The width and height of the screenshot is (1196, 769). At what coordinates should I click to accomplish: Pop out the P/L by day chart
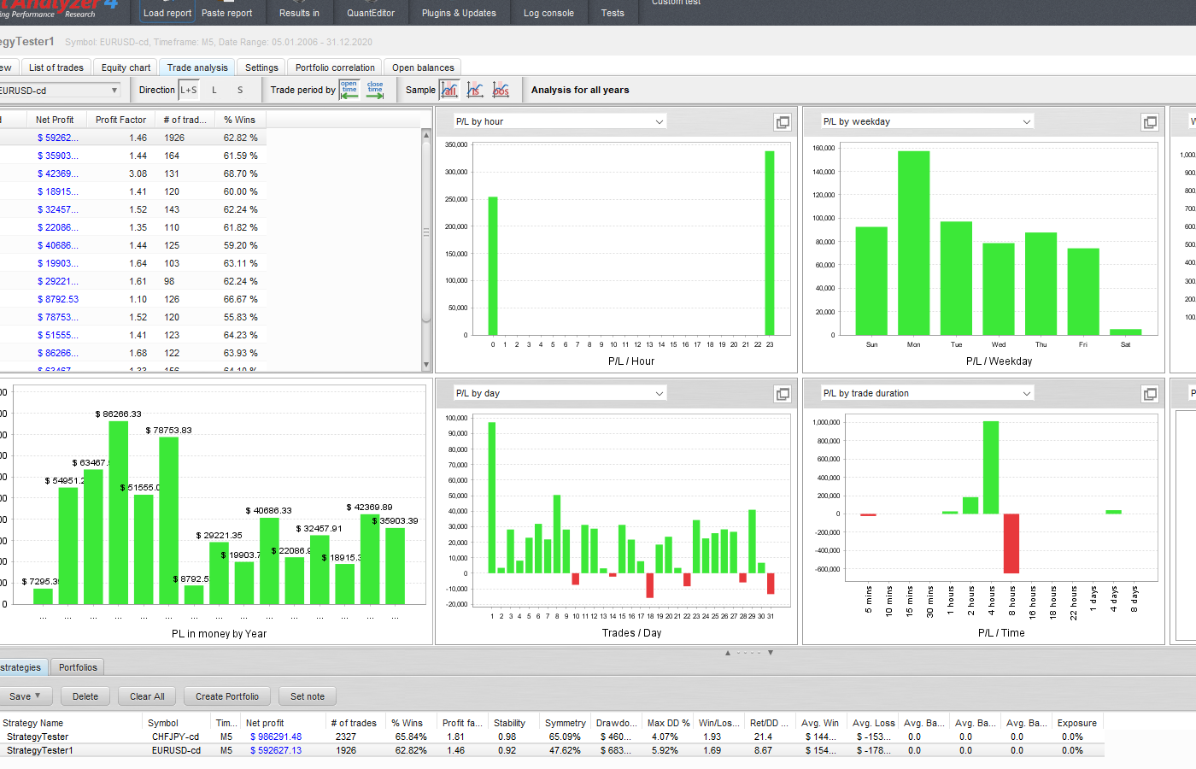pyautogui.click(x=783, y=394)
